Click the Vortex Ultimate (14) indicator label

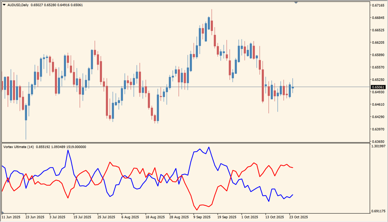pos(18,147)
